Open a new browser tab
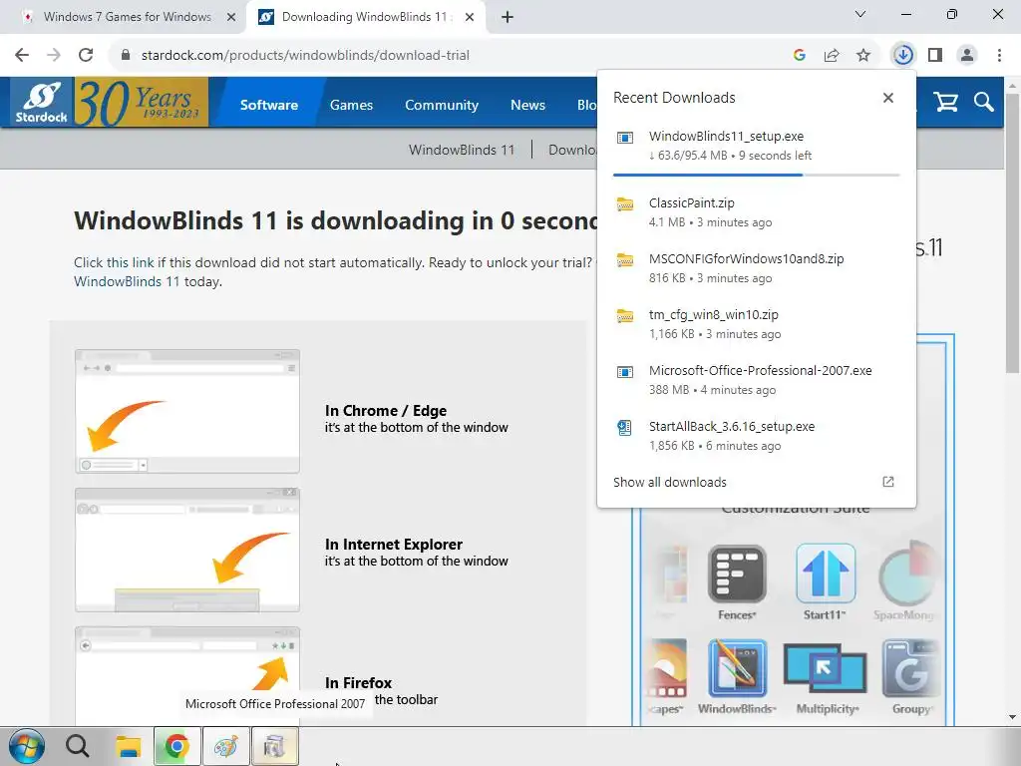The height and width of the screenshot is (766, 1021). click(x=508, y=18)
